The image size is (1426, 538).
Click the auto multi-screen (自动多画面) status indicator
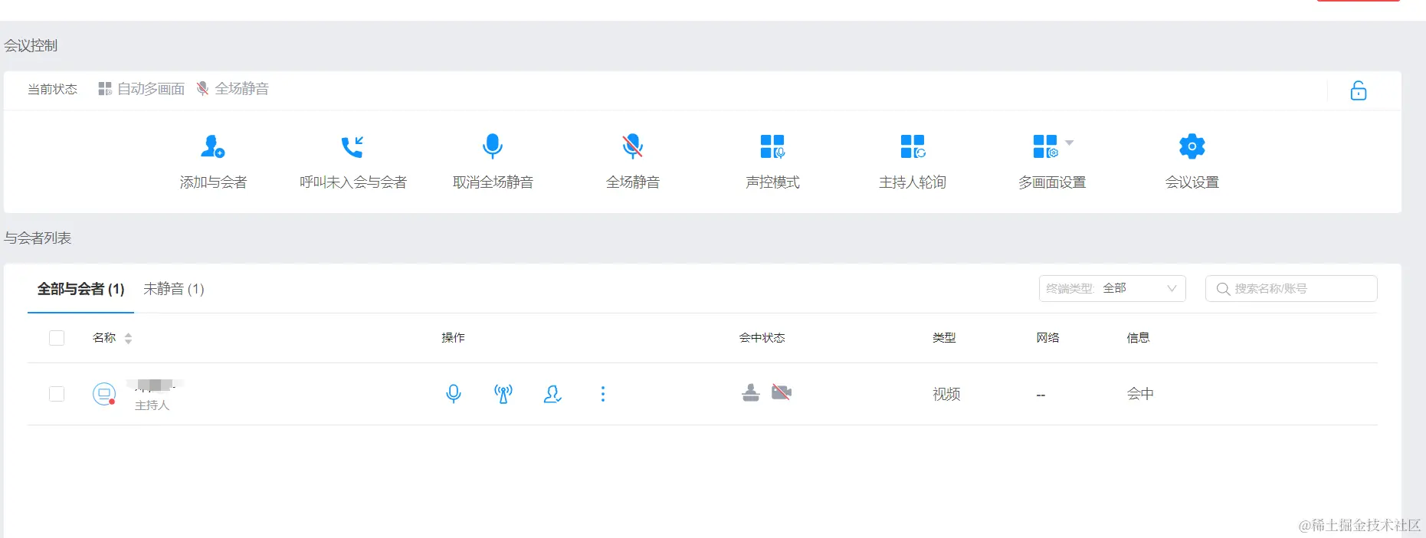[x=142, y=89]
